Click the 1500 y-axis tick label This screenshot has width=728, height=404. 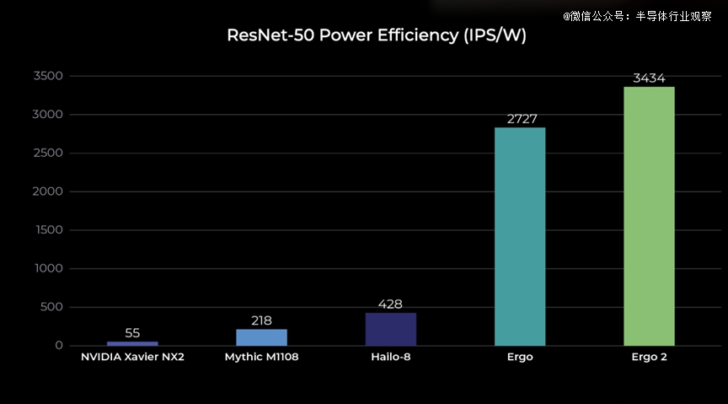point(49,229)
